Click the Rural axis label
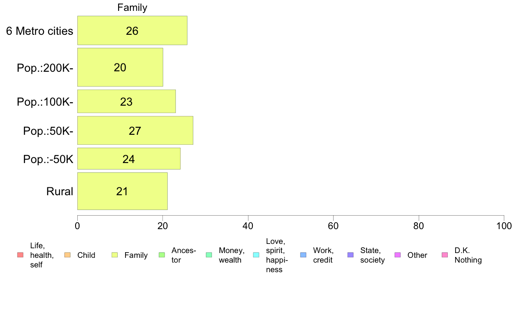Screen dimensions: 516x320 coord(60,191)
